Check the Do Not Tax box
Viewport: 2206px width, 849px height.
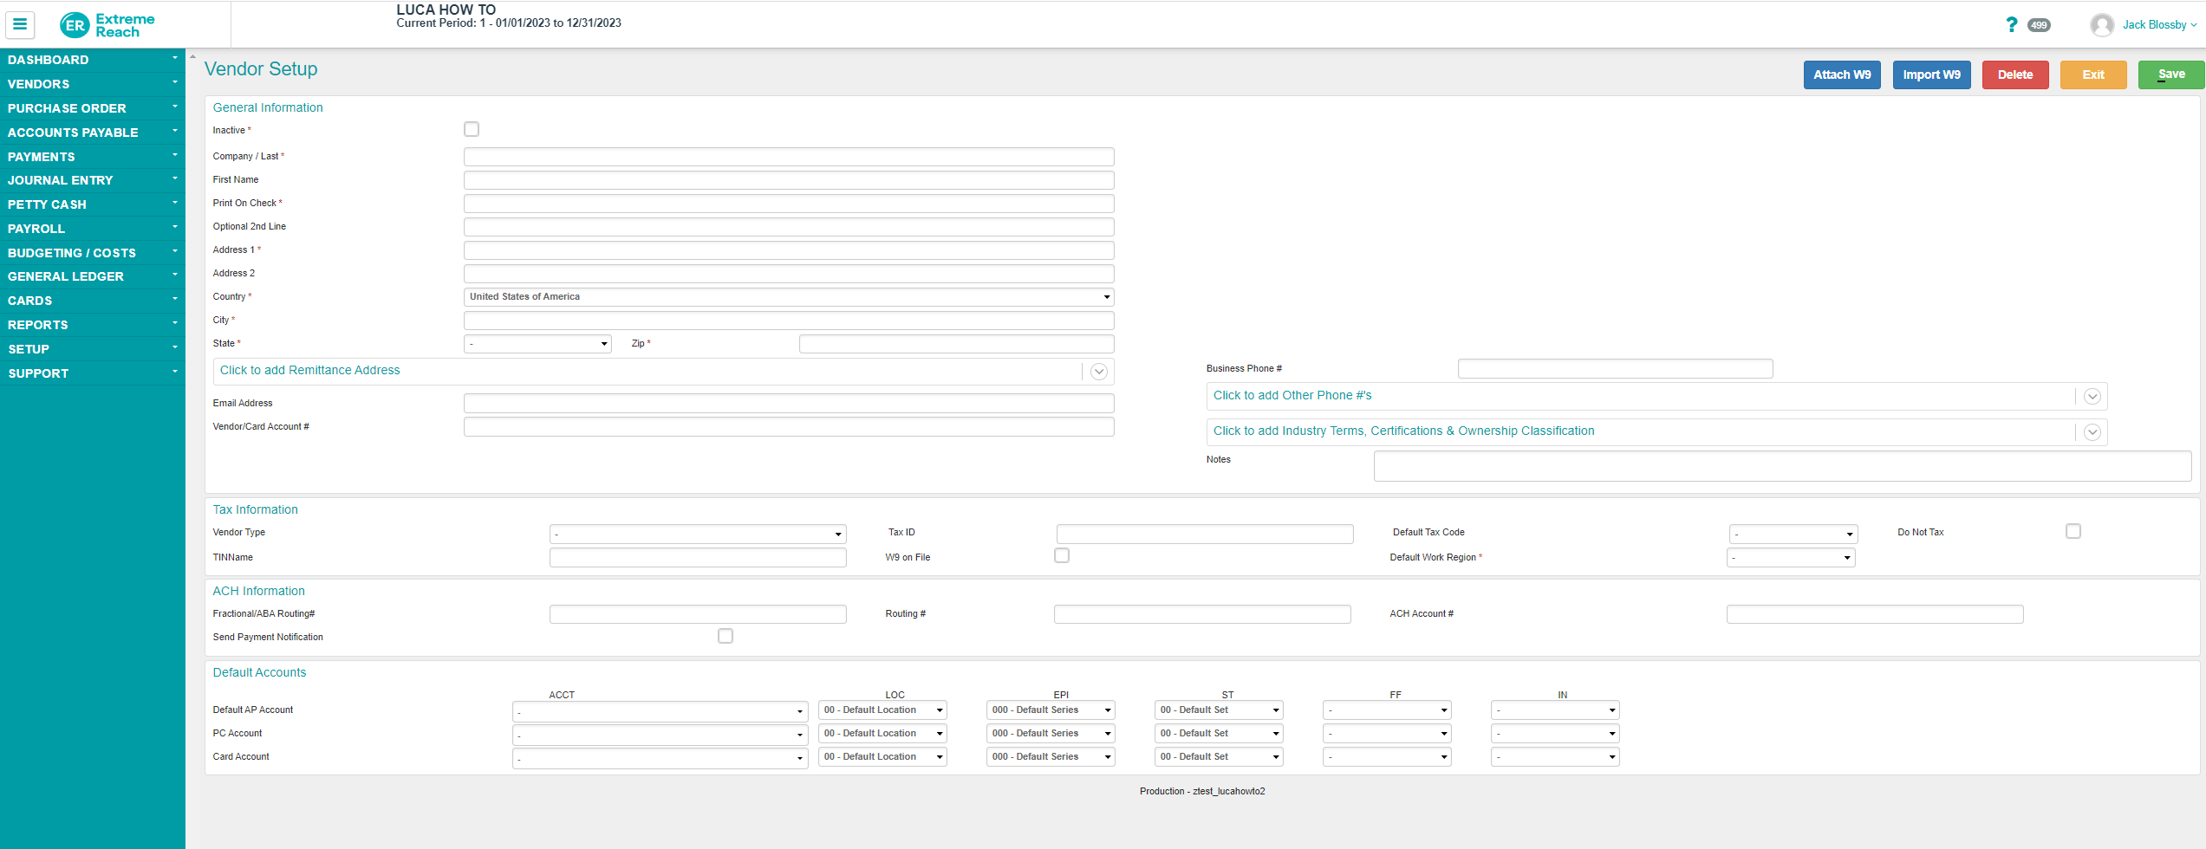coord(2073,531)
